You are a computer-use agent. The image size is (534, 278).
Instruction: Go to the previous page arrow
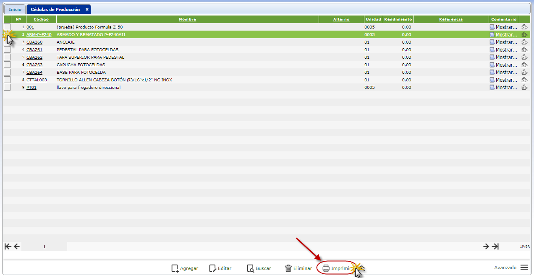click(17, 247)
